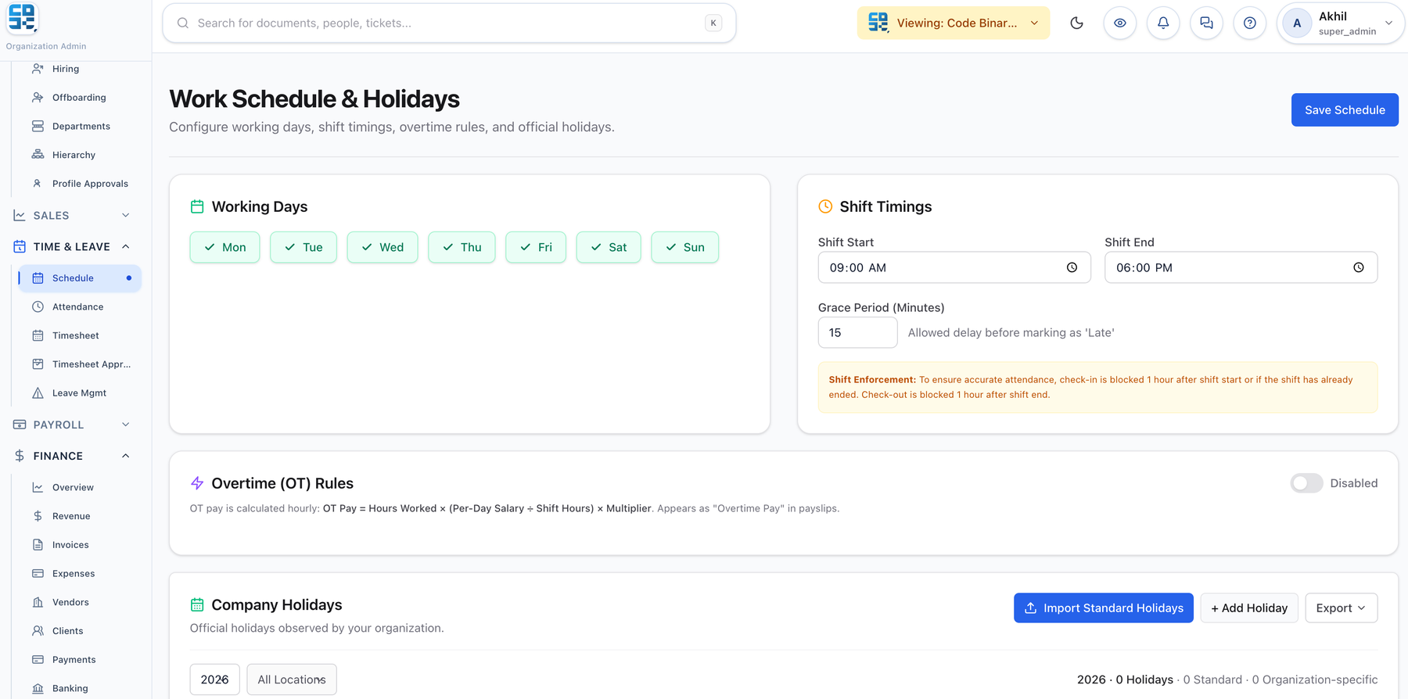Click the Add Holiday button
Image resolution: width=1408 pixels, height=699 pixels.
coord(1249,608)
